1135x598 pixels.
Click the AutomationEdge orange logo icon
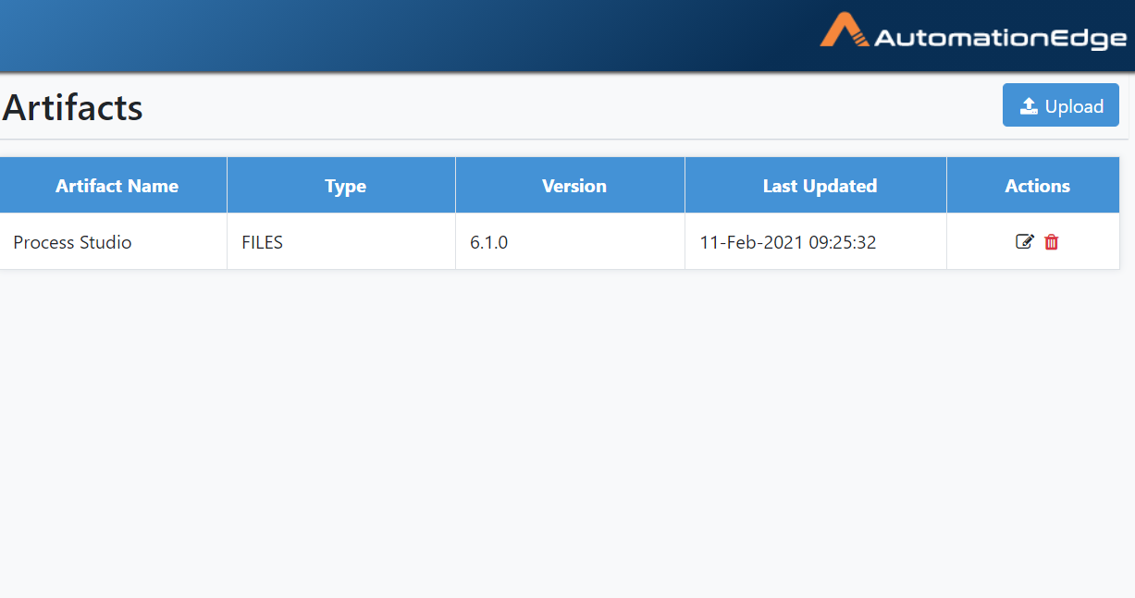tap(845, 31)
